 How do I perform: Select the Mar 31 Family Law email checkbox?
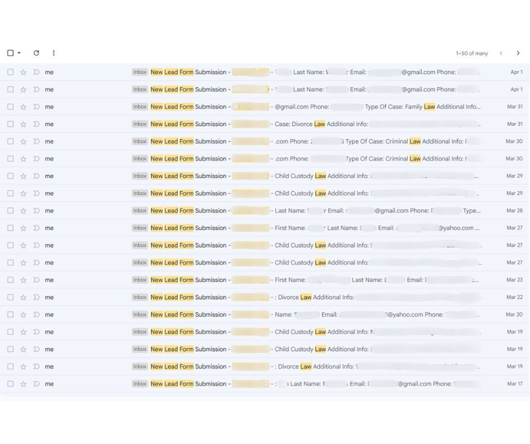pyautogui.click(x=11, y=107)
